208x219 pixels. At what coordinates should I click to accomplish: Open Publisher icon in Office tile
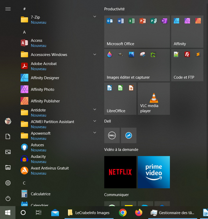[x=153, y=21]
